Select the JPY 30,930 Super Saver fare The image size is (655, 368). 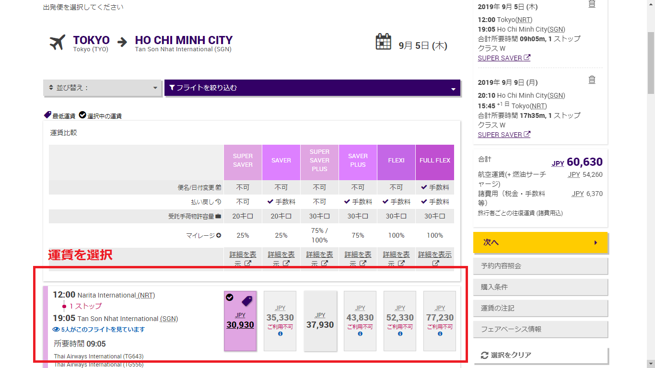(240, 321)
